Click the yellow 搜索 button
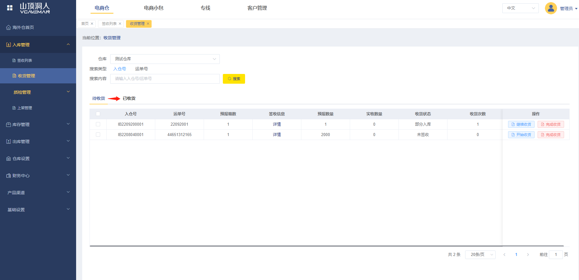Image resolution: width=579 pixels, height=280 pixels. coord(234,79)
